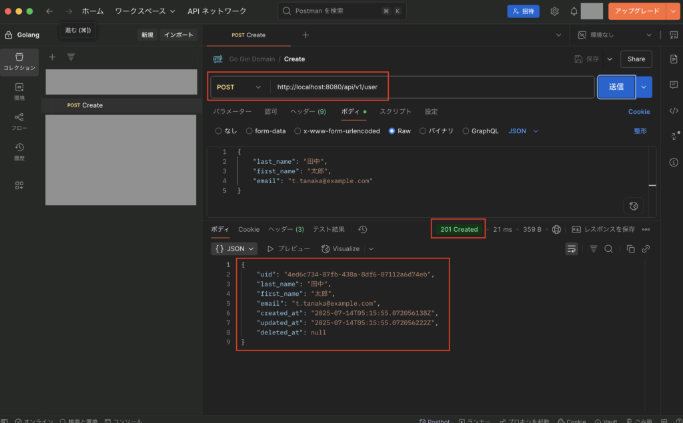Expand the Send button options arrow
683x423 pixels.
[644, 87]
